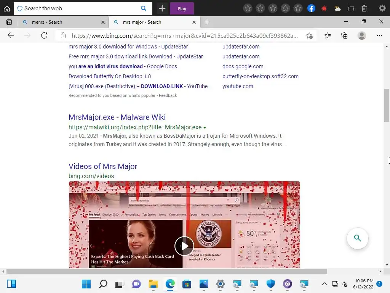This screenshot has height=293, width=390.
Task: Click the scroll right arrow
Action: tap(380, 271)
